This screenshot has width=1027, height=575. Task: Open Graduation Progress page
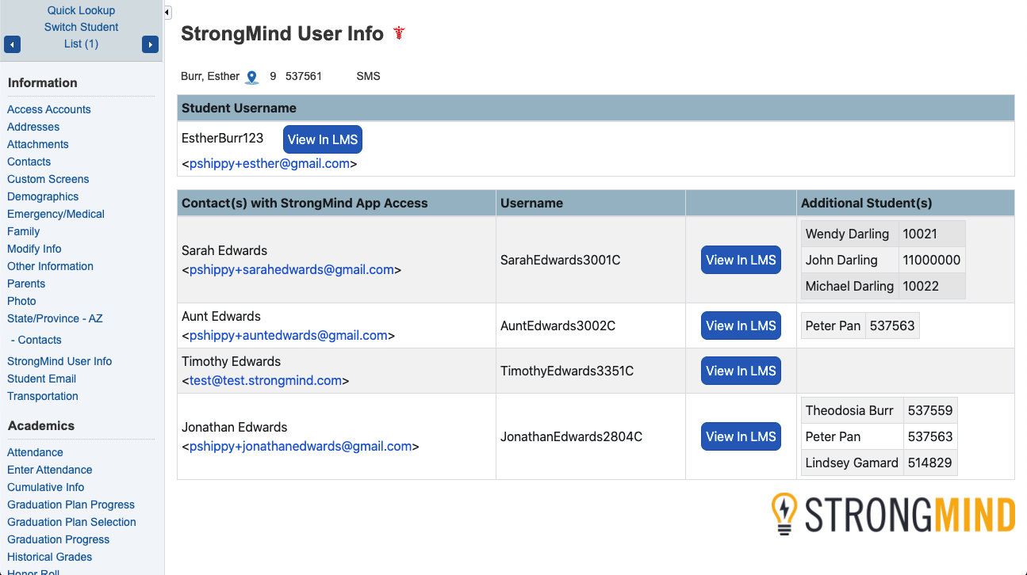pyautogui.click(x=59, y=539)
